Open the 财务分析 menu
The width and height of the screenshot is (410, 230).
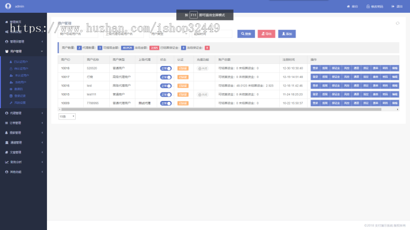pyautogui.click(x=16, y=162)
